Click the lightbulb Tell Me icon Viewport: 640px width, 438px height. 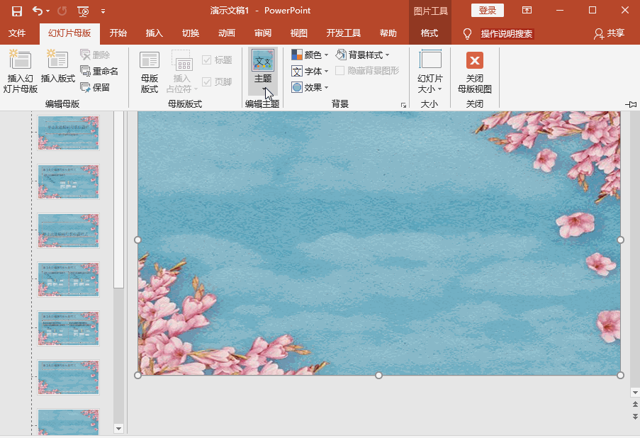(467, 33)
